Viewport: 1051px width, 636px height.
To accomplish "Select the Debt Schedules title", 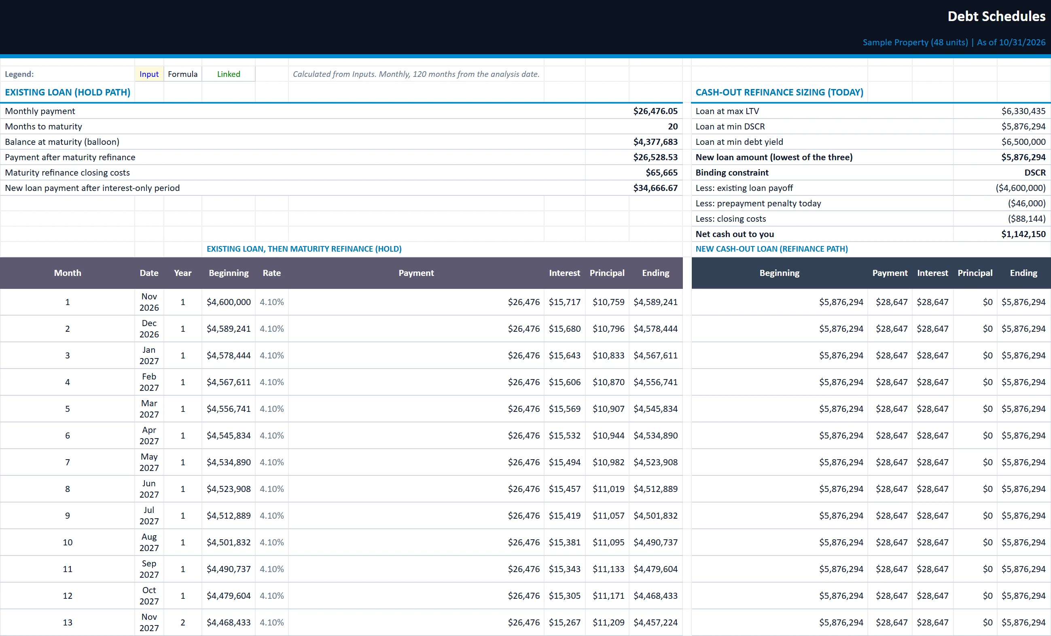I will coord(996,16).
